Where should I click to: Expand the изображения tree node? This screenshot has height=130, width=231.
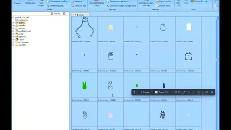[x=13, y=31]
